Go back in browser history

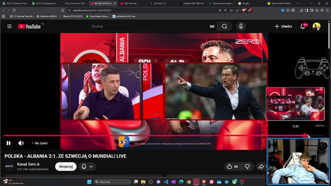[4, 10]
